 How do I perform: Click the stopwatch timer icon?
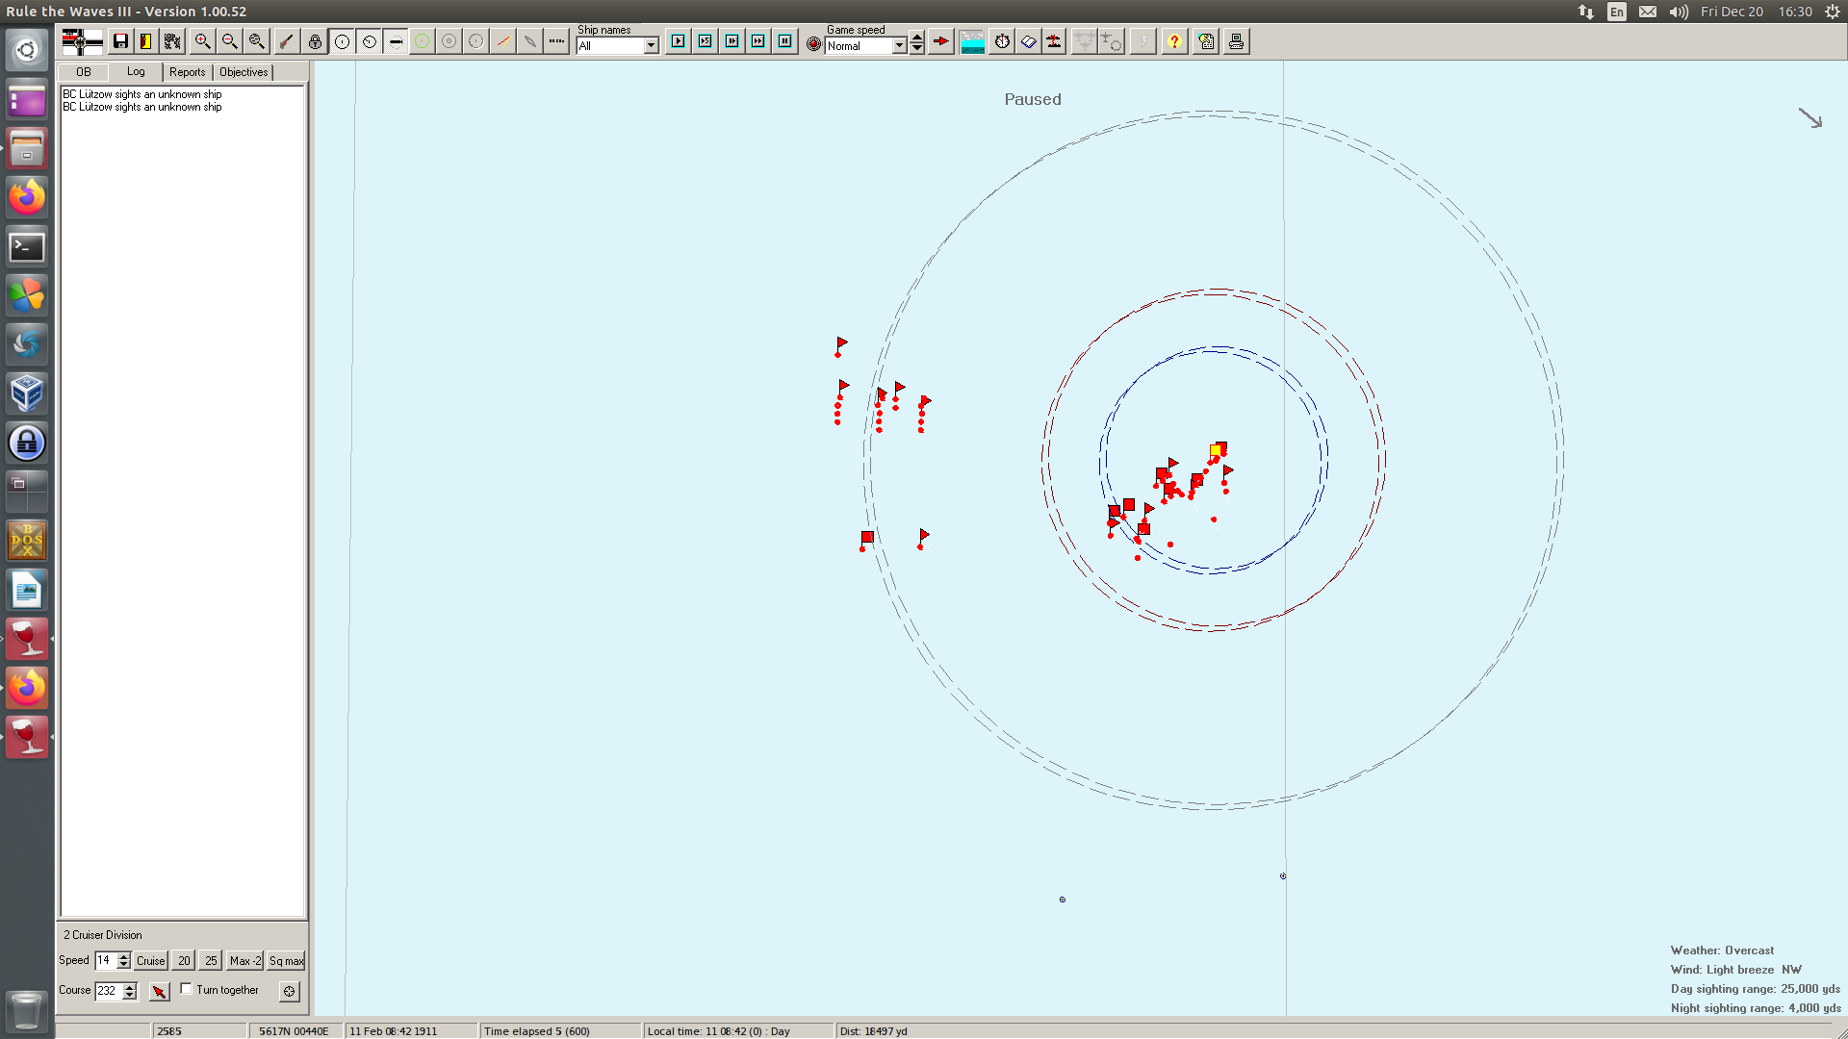tap(1002, 41)
